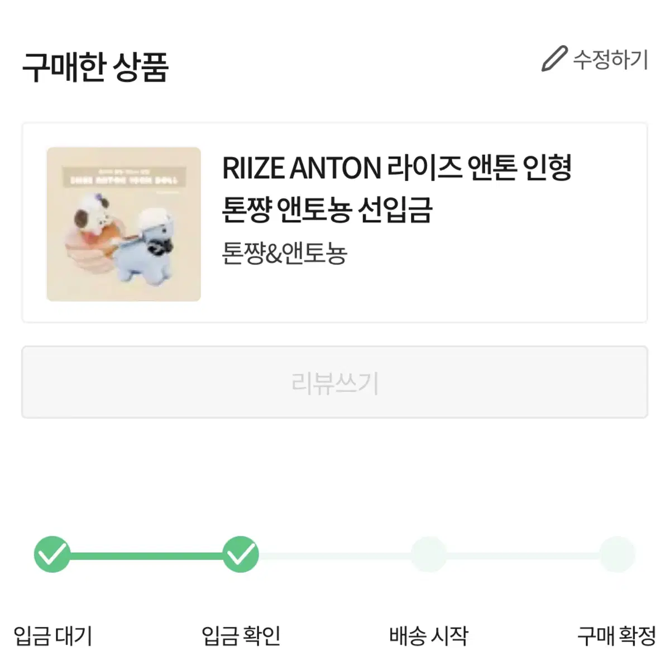
Task: Select the faded 배송 시작 step circle
Action: tap(429, 554)
